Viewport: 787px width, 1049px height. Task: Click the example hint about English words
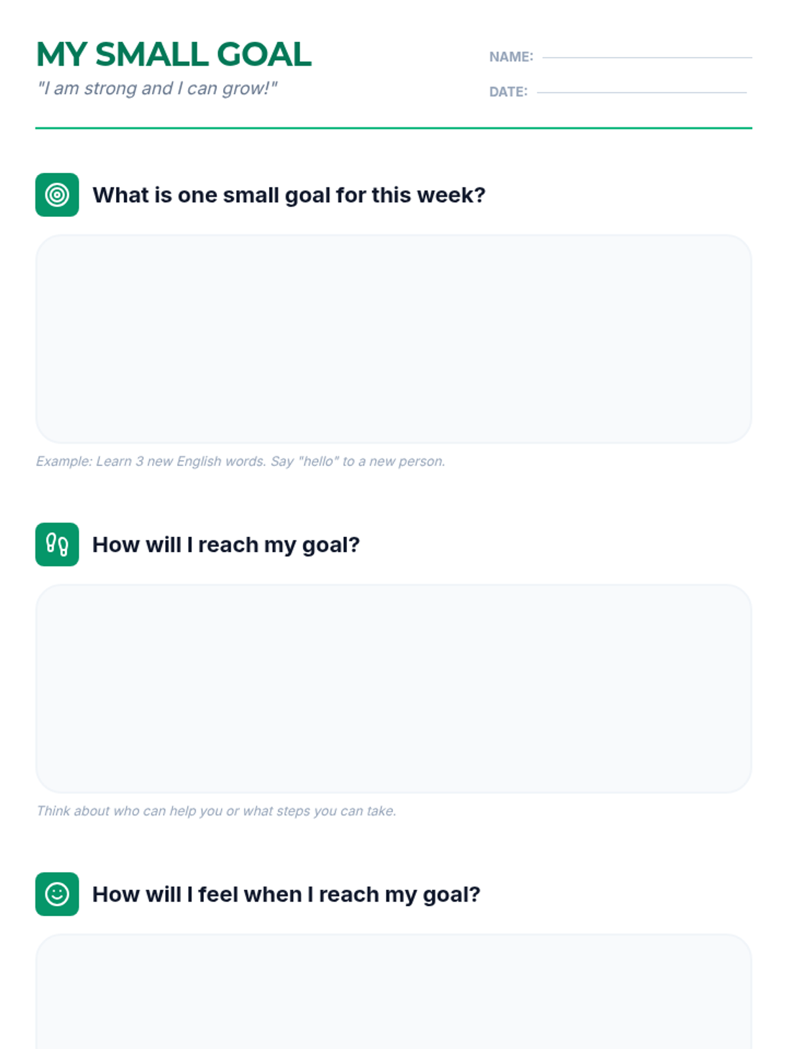point(241,461)
